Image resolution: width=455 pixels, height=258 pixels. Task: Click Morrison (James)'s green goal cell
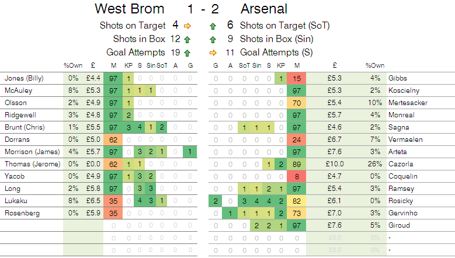[x=190, y=152]
